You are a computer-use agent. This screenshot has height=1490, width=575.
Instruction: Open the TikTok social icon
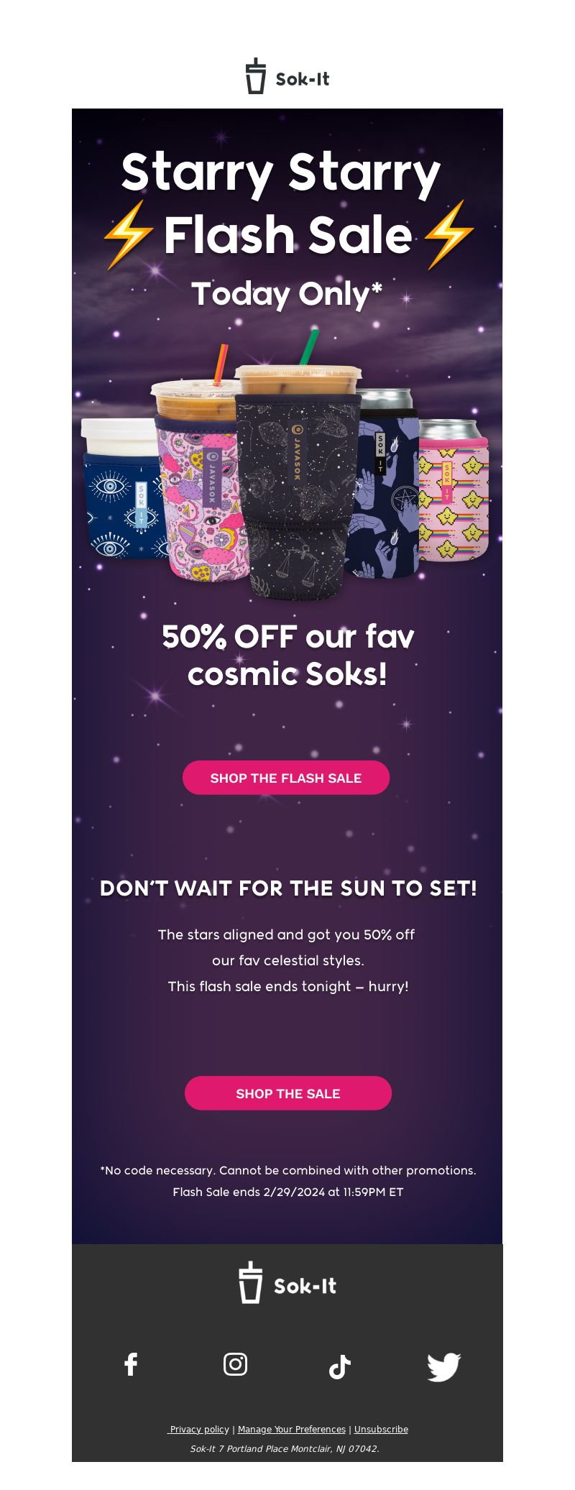[340, 1367]
